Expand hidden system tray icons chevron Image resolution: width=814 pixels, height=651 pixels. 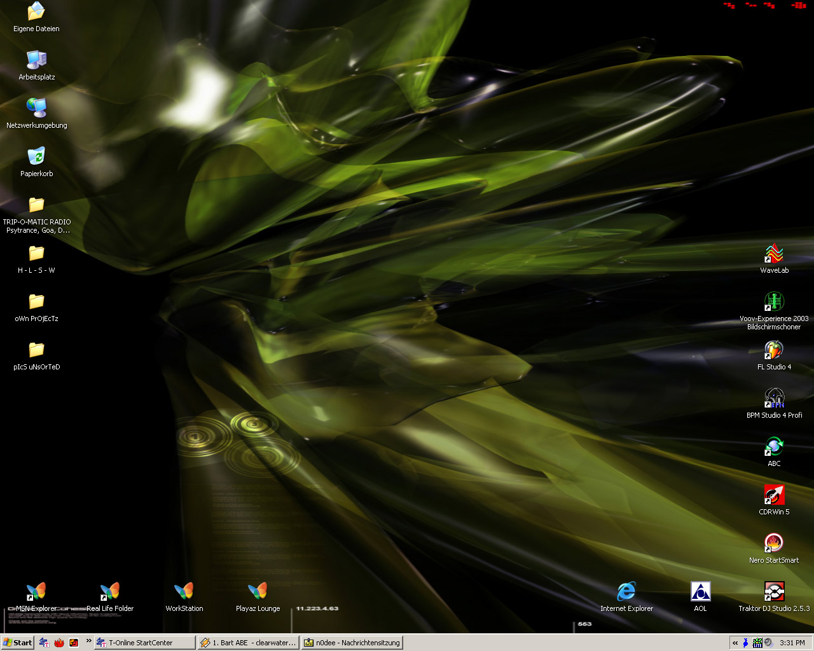[x=735, y=643]
